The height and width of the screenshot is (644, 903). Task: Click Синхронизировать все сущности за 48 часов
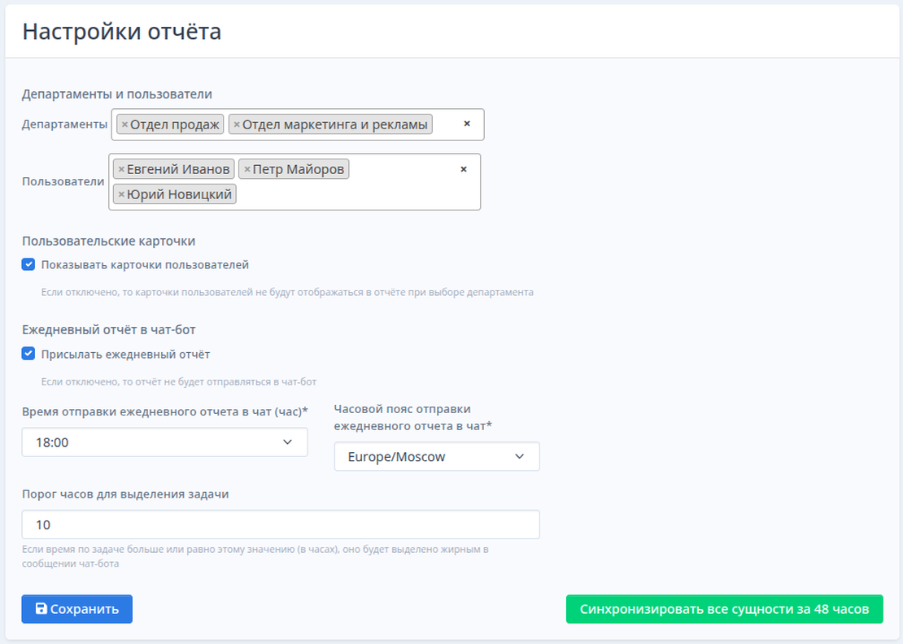pyautogui.click(x=724, y=609)
